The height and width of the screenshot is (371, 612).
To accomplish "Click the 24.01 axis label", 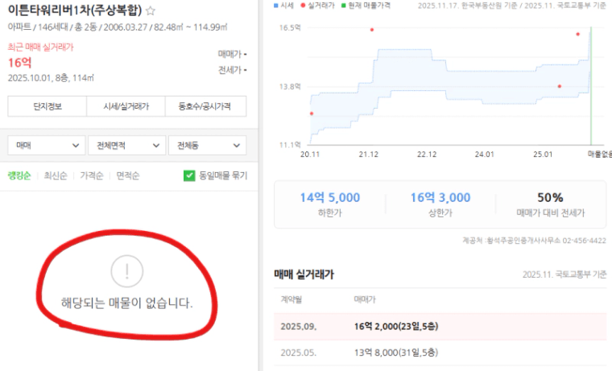I will pyautogui.click(x=485, y=154).
